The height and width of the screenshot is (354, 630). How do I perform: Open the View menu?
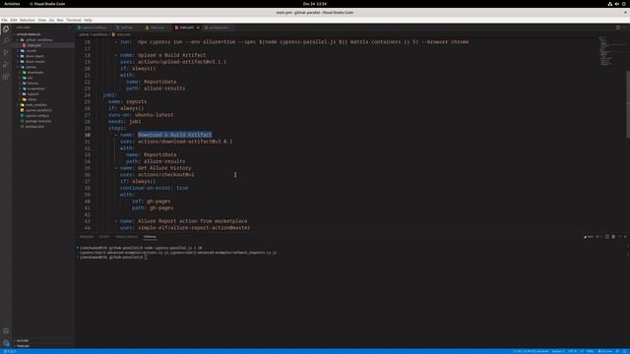tap(42, 20)
